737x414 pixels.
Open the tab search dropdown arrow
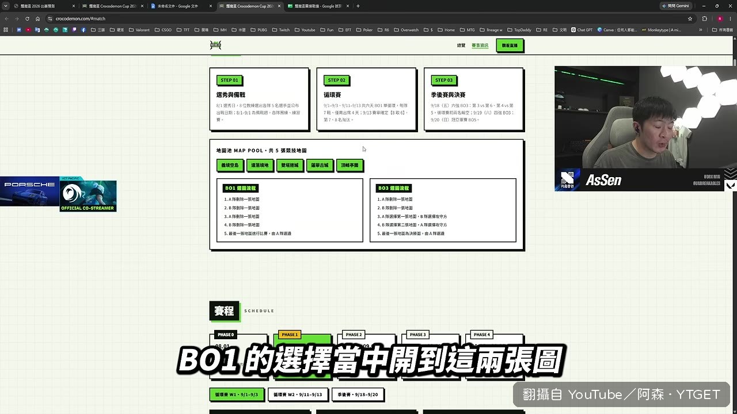pos(5,6)
